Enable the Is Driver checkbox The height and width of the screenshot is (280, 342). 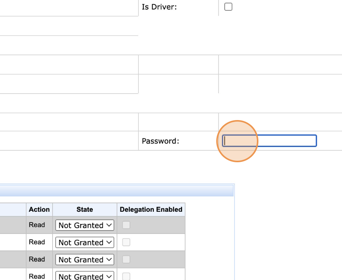228,7
